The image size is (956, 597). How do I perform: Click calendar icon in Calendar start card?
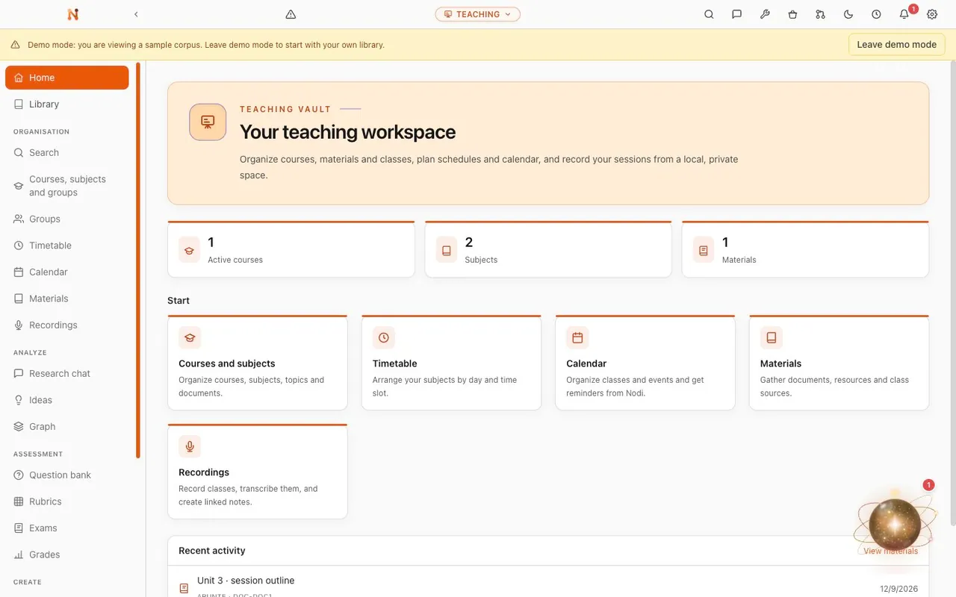click(x=577, y=337)
